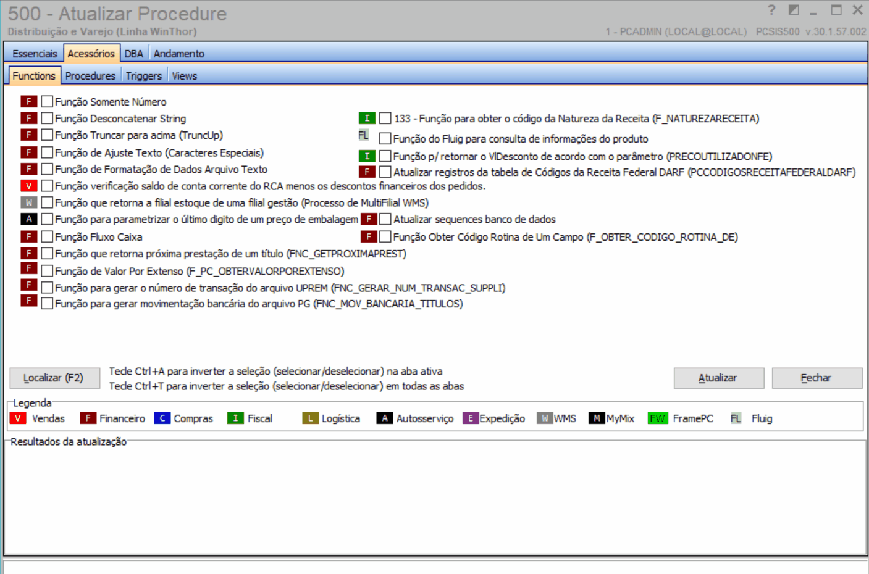Click the F badge beside F_OBTER_CODIGO_ROTINA_DE
This screenshot has width=869, height=574.
(x=369, y=236)
